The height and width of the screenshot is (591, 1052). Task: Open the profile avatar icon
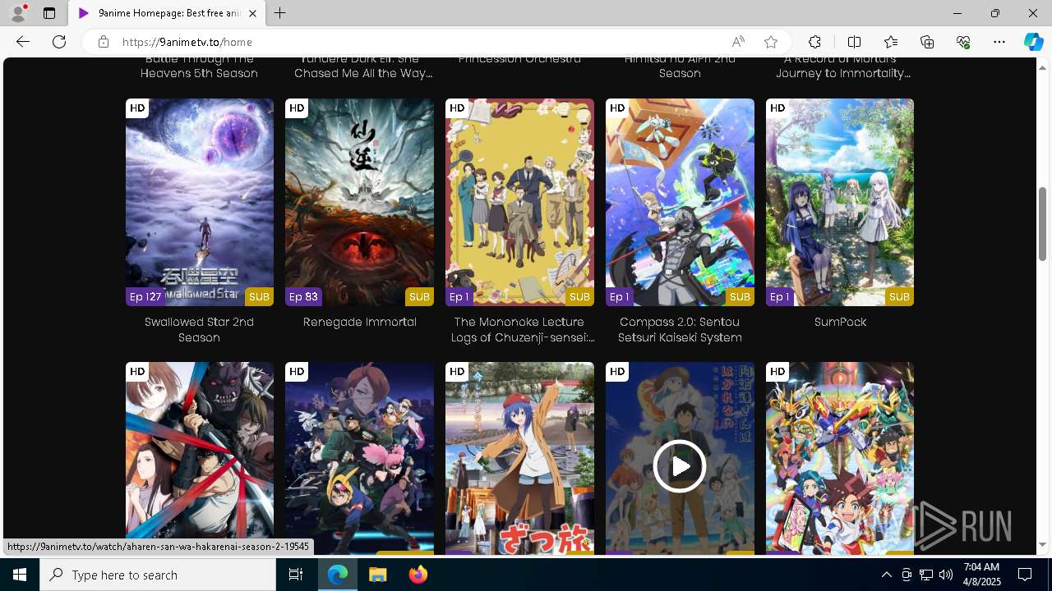(18, 13)
